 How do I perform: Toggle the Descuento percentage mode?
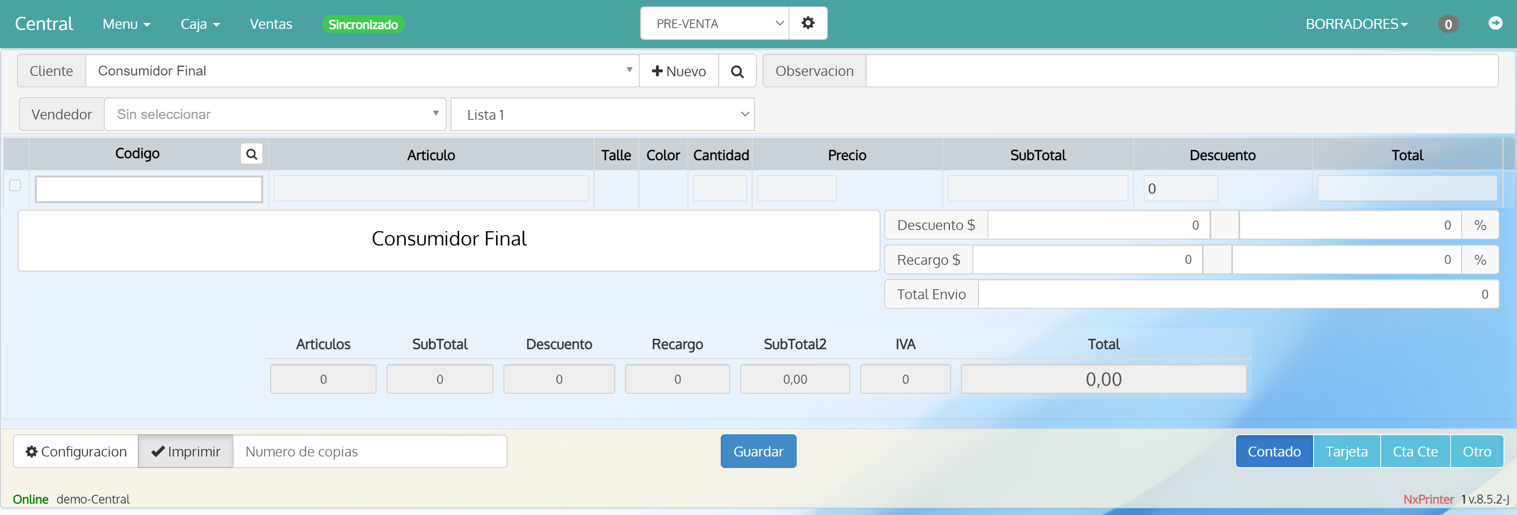[1480, 224]
